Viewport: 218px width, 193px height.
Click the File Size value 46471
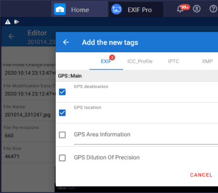click(12, 156)
